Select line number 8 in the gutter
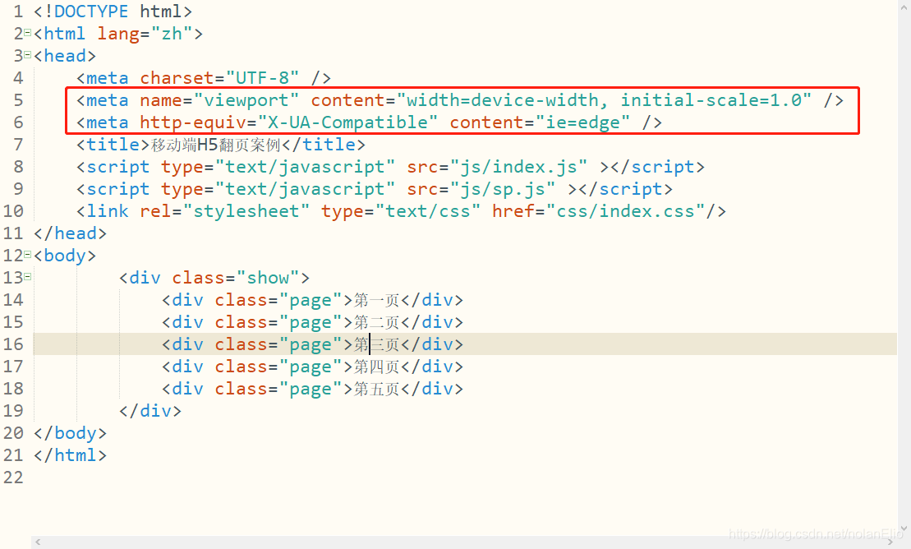Viewport: 911px width, 549px height. (x=18, y=167)
